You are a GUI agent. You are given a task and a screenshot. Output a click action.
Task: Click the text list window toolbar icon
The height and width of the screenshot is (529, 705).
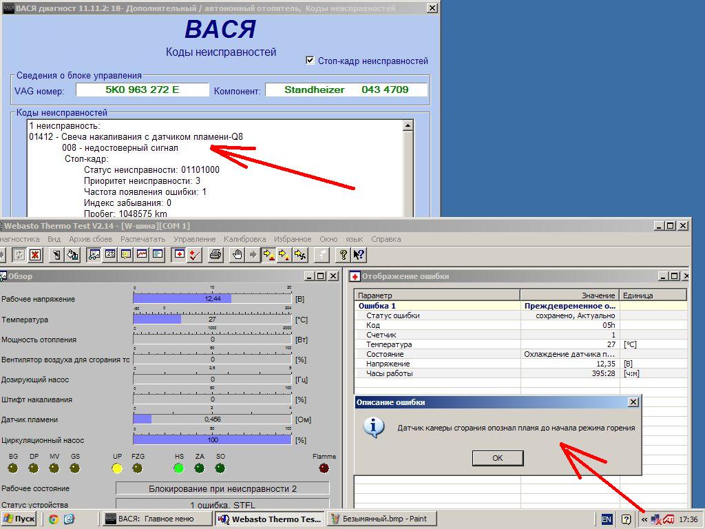click(158, 255)
